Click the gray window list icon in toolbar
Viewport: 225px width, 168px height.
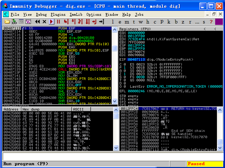[x=21, y=22]
